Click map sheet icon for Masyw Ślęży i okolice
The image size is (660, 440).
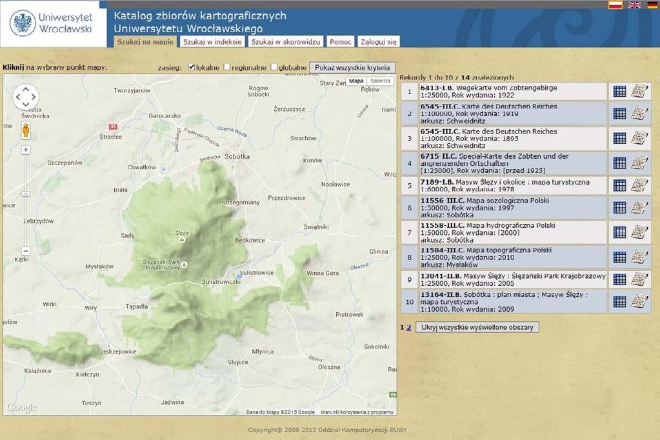pyautogui.click(x=639, y=185)
